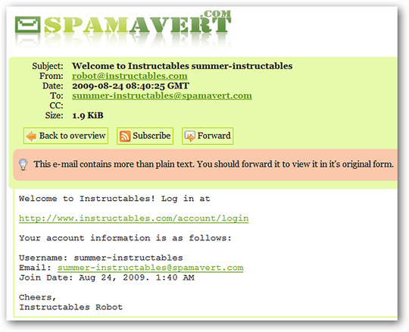This screenshot has width=409, height=332.
Task: Click the SPAMAVERT.COM logo text
Action: click(x=137, y=23)
